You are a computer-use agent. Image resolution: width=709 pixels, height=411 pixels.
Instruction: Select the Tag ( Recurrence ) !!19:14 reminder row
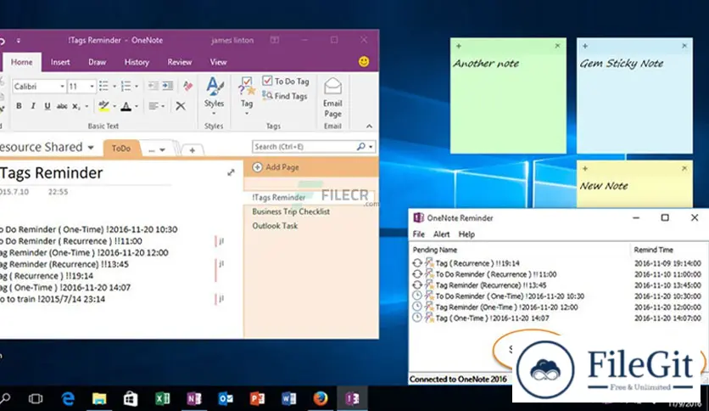[x=557, y=263]
